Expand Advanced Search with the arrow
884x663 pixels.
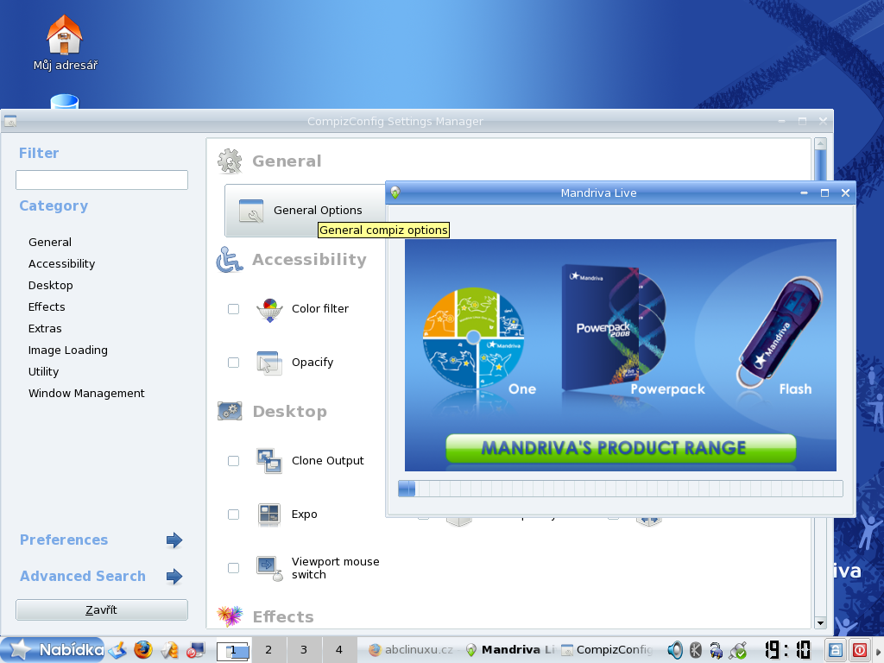174,576
